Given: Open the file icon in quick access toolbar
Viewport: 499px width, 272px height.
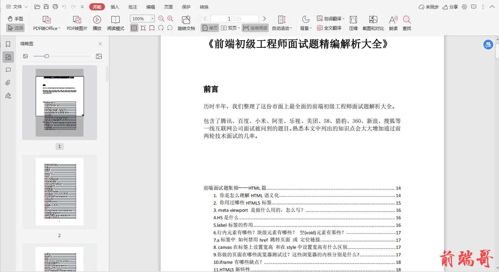Looking at the screenshot, I should 37,7.
